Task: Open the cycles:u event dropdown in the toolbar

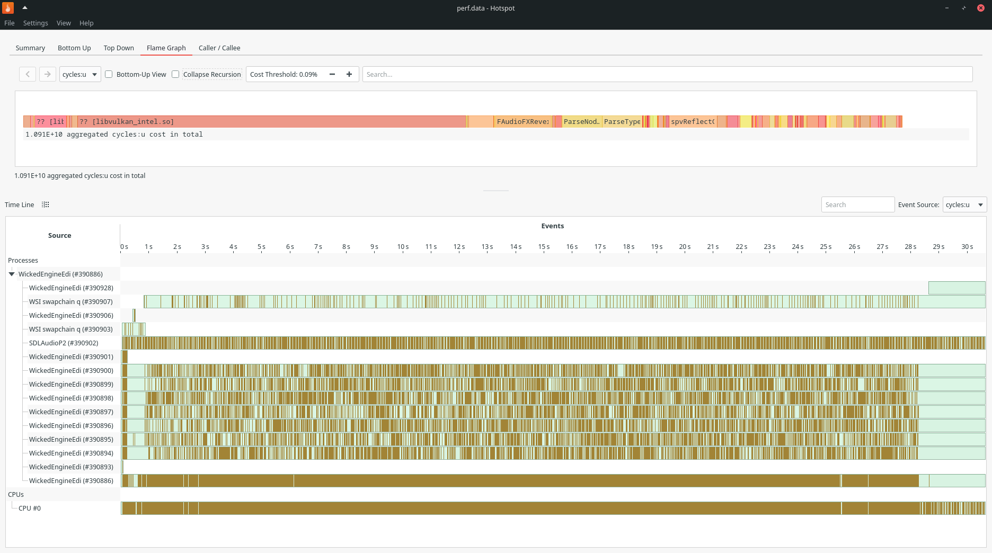Action: (x=79, y=74)
